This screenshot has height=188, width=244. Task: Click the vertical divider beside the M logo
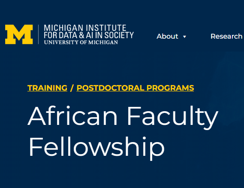39,34
